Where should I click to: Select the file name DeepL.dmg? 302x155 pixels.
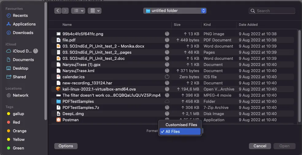(73, 114)
